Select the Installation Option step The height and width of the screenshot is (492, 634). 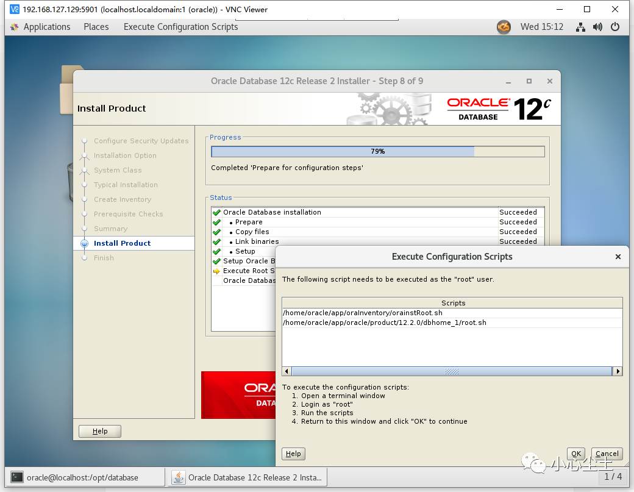point(125,155)
